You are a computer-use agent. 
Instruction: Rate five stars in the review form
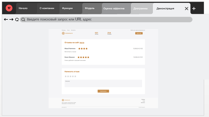(75, 76)
